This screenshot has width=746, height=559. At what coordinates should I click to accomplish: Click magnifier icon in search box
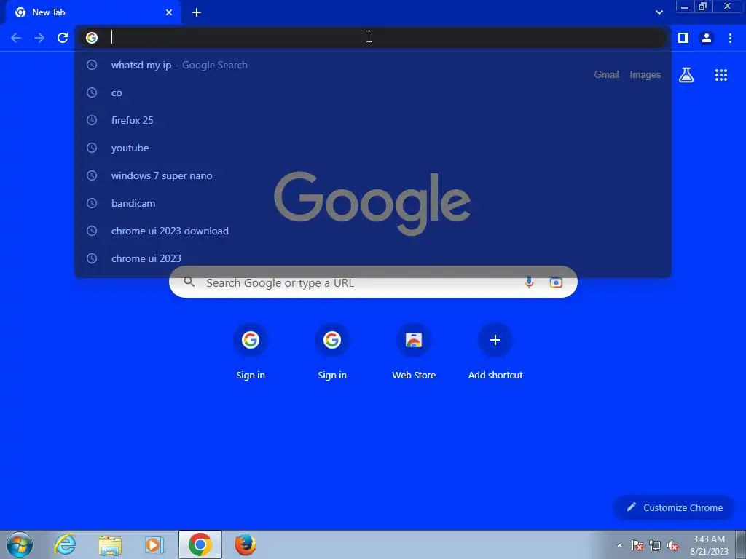click(x=189, y=282)
